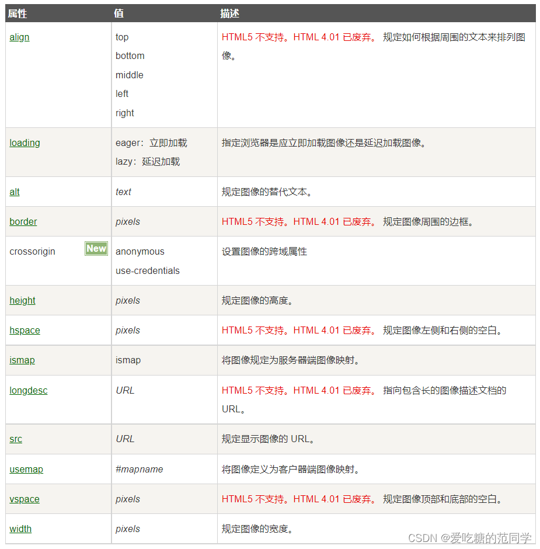
Task: Open the longdesc attribute link
Action: click(x=29, y=390)
